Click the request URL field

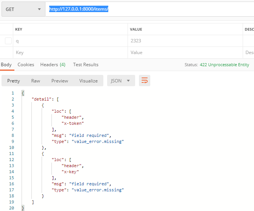tap(151, 9)
